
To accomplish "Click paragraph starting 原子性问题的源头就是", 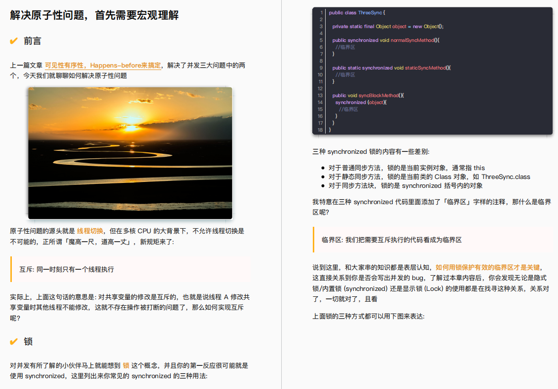I will pos(127,237).
